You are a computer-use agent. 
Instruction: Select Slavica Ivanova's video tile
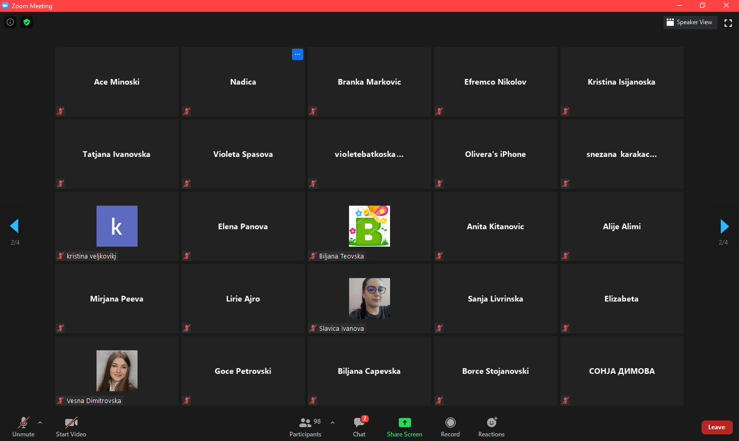click(369, 298)
